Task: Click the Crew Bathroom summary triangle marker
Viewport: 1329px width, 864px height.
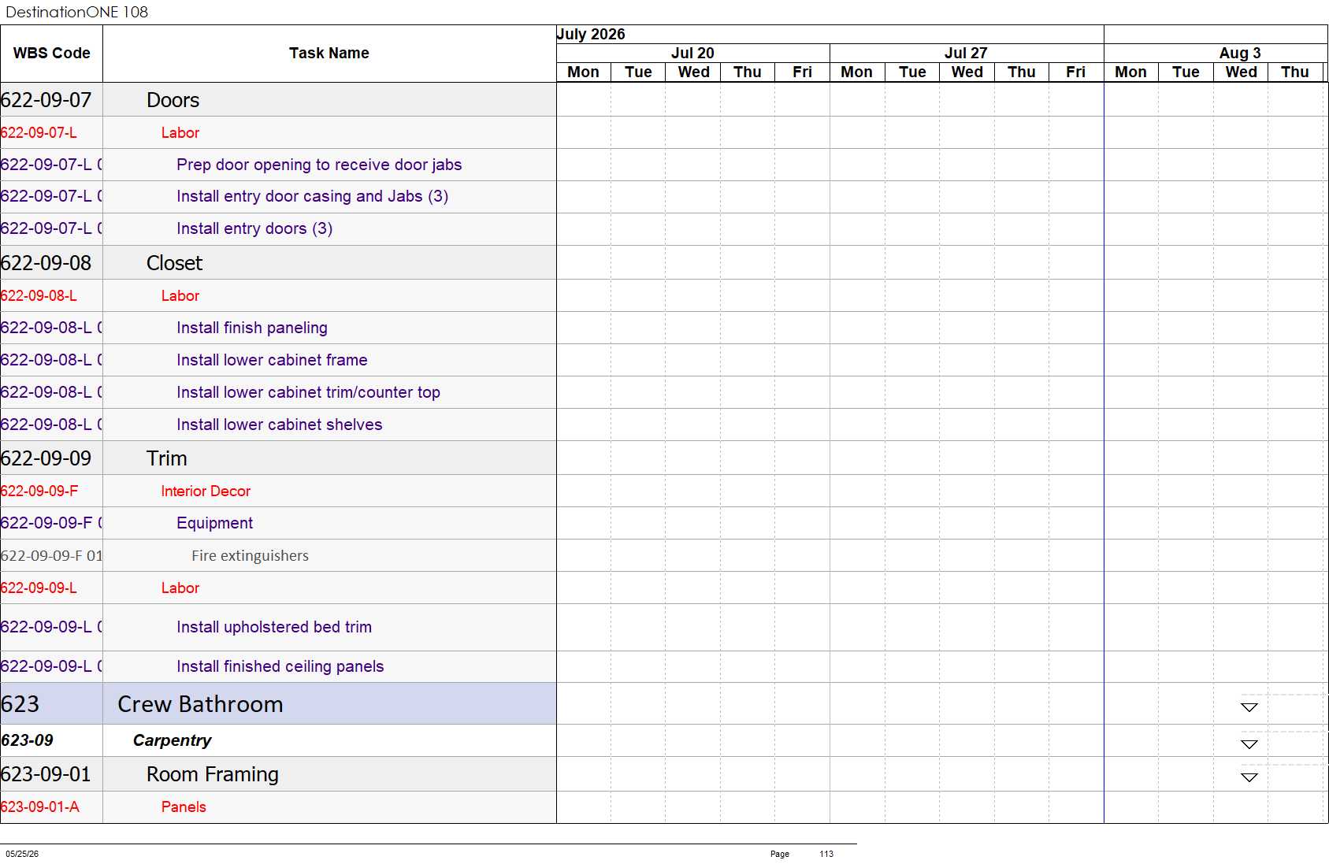Action: pos(1249,707)
